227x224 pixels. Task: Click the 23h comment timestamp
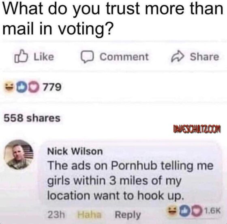point(56,215)
